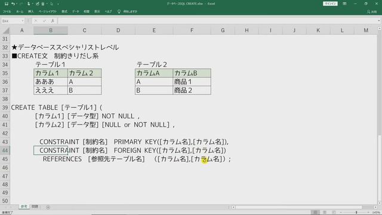Switch to the first sheet tab 参考
The width and height of the screenshot is (382, 215).
point(24,207)
